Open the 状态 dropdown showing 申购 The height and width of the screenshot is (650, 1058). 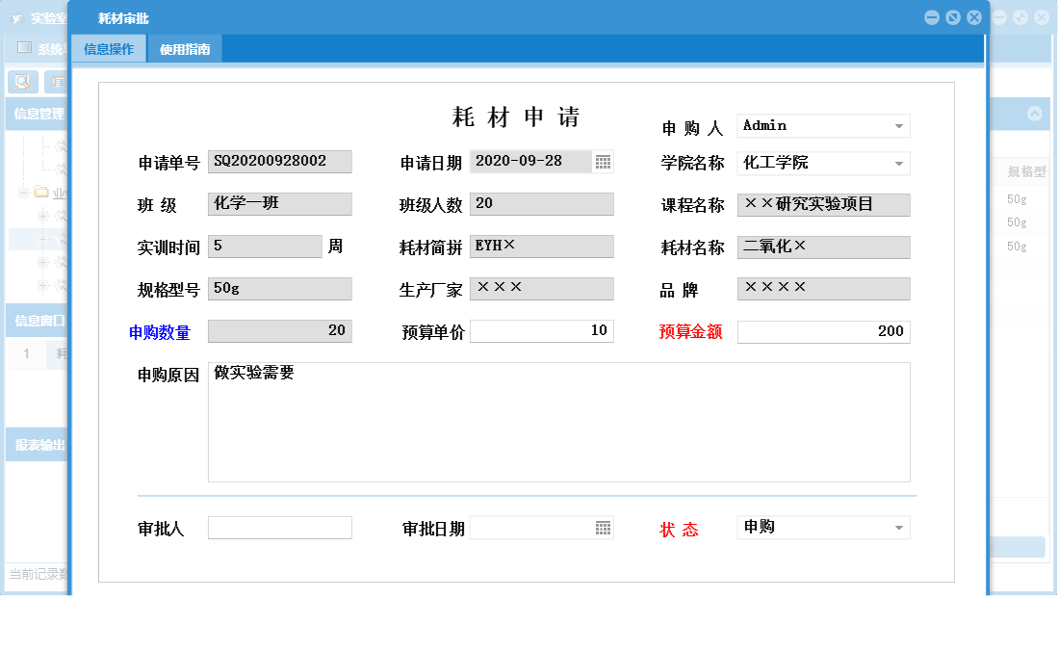pos(898,527)
